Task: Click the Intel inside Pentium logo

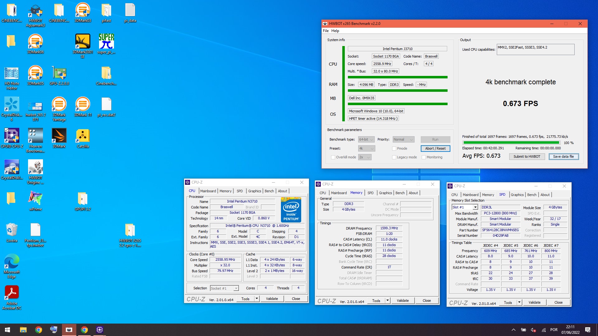Action: click(x=291, y=209)
